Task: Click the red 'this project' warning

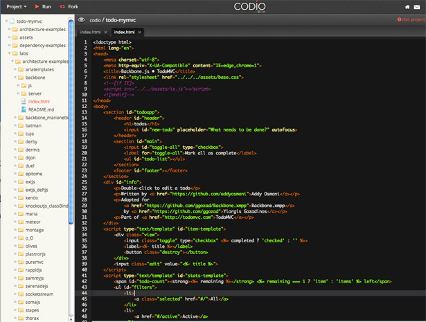Action: (411, 19)
